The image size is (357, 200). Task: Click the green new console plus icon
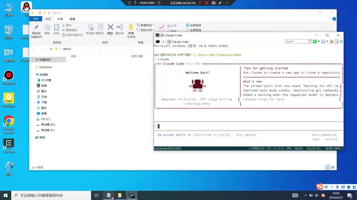[x=315, y=42]
